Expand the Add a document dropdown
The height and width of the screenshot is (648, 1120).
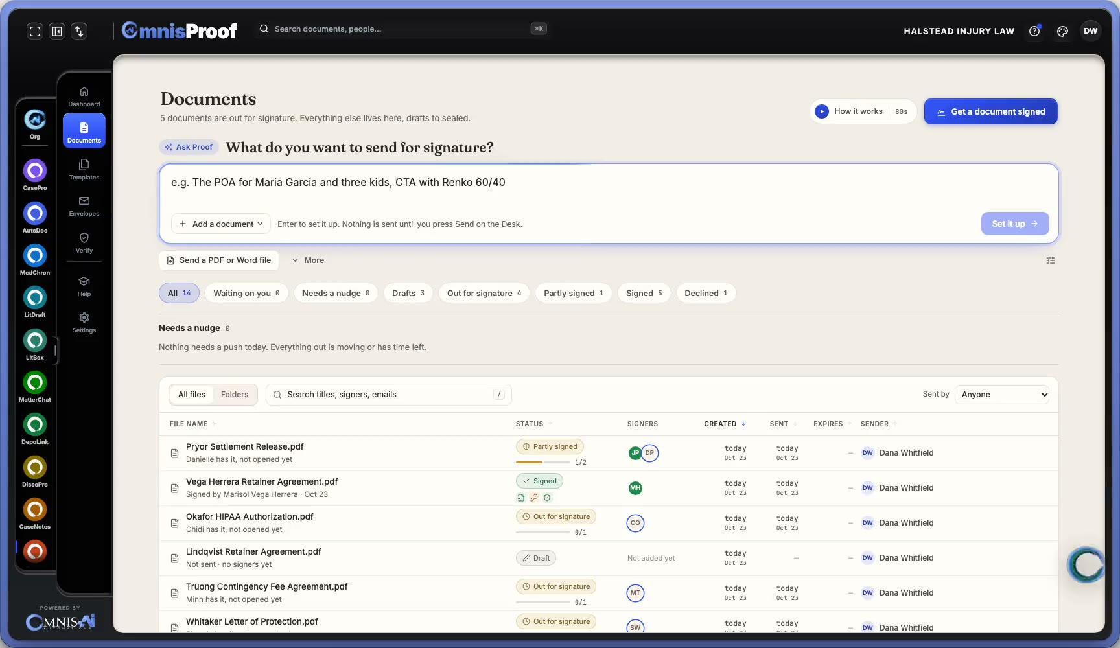pyautogui.click(x=221, y=224)
